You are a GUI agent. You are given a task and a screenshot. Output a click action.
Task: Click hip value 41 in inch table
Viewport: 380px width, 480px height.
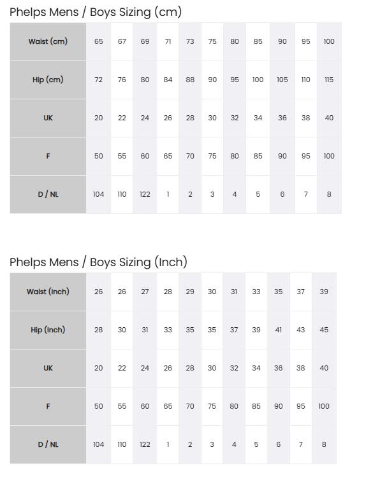[278, 330]
